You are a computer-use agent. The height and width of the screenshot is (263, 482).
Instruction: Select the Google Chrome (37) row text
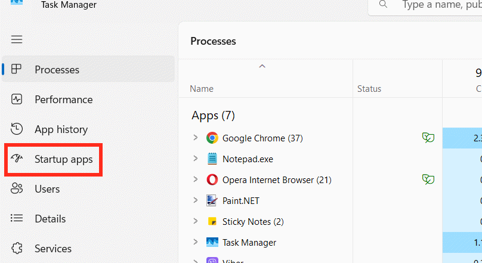(x=262, y=138)
